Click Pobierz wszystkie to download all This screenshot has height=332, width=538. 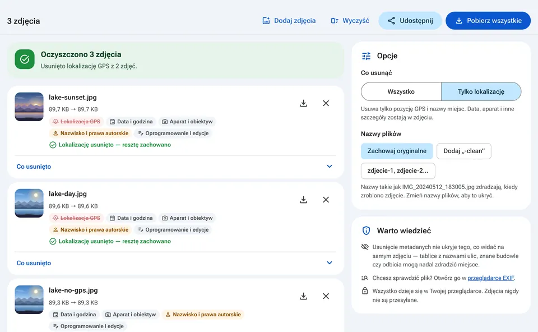pyautogui.click(x=488, y=21)
